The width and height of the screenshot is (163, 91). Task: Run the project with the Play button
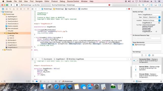click(11, 5)
